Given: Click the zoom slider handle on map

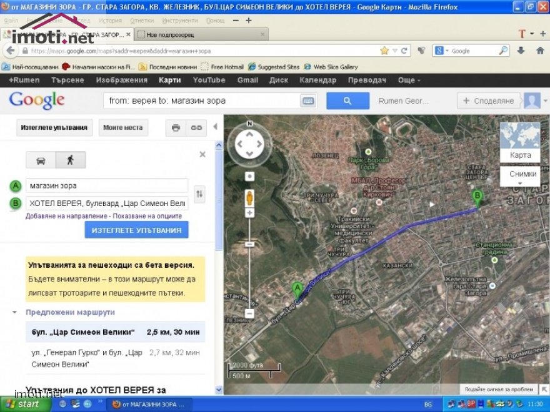Looking at the screenshot, I should coord(249,244).
